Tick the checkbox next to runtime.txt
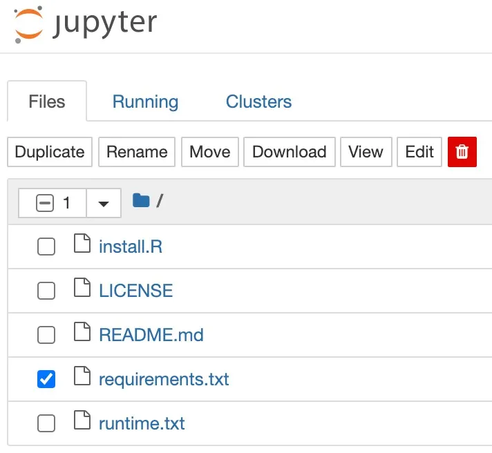This screenshot has height=453, width=492. [x=46, y=423]
